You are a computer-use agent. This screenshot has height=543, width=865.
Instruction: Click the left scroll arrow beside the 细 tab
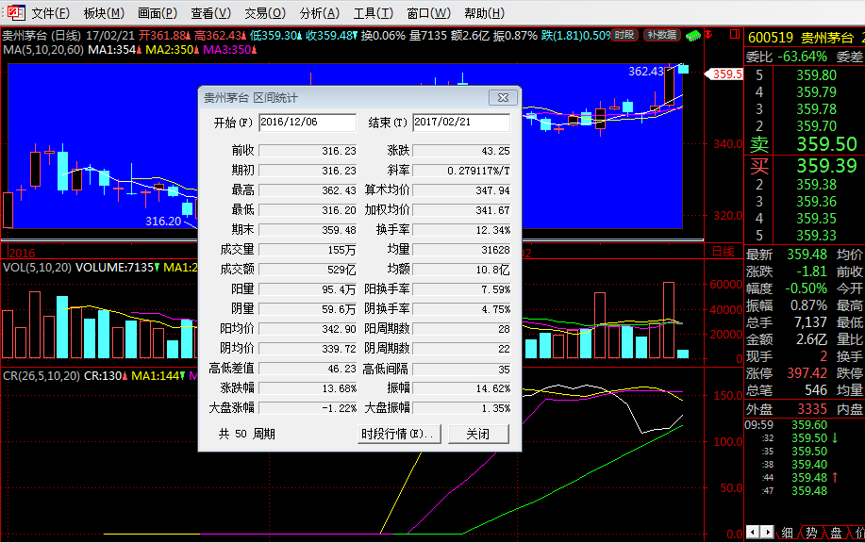click(752, 532)
